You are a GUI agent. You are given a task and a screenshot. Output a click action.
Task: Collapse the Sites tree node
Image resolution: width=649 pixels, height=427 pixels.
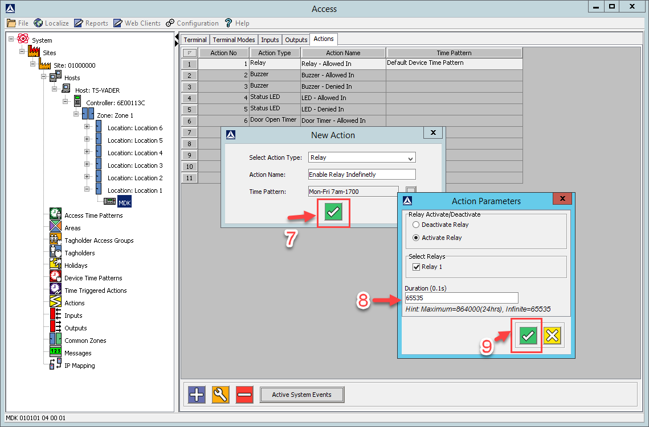(22, 52)
